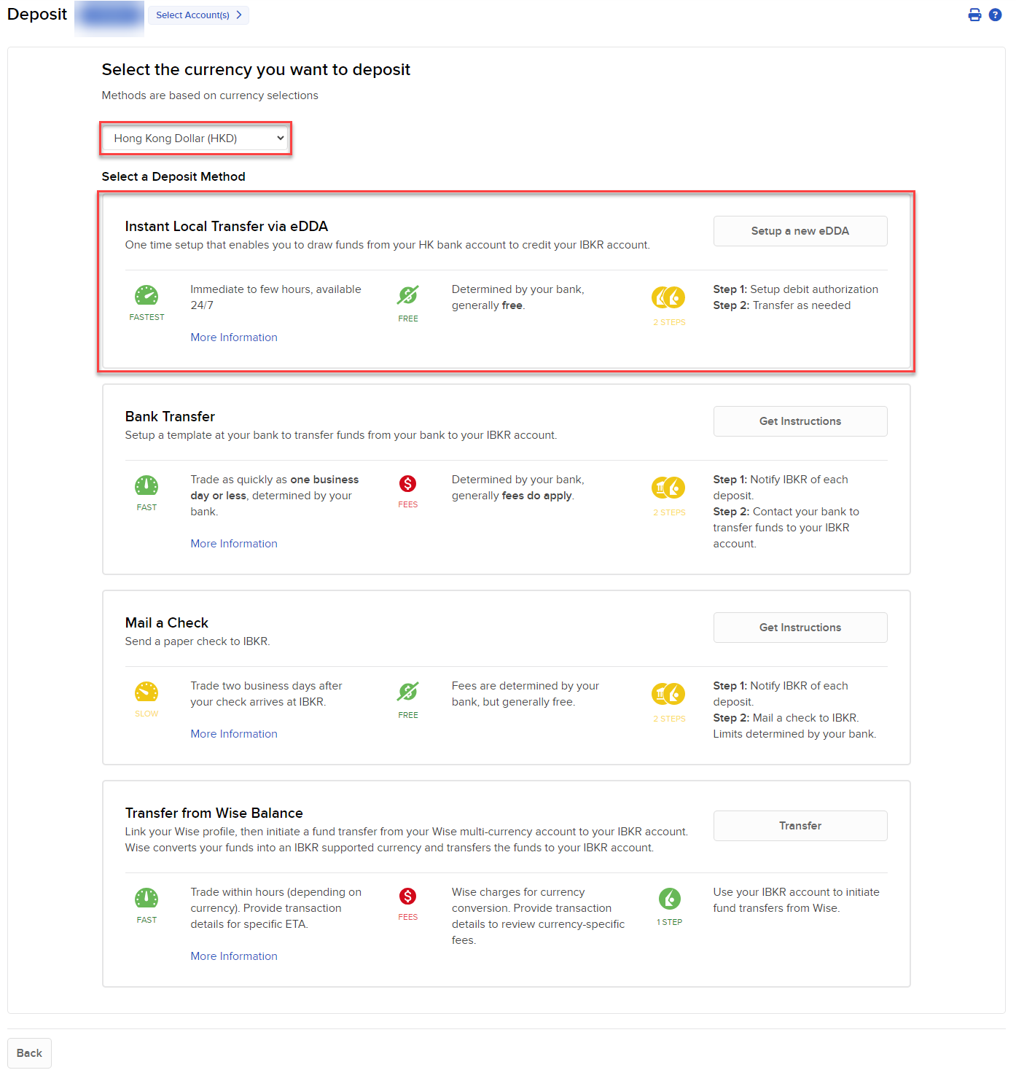Screen dimensions: 1016x1070
Task: Open the Hong Kong Dollar currency dropdown
Action: click(x=195, y=138)
